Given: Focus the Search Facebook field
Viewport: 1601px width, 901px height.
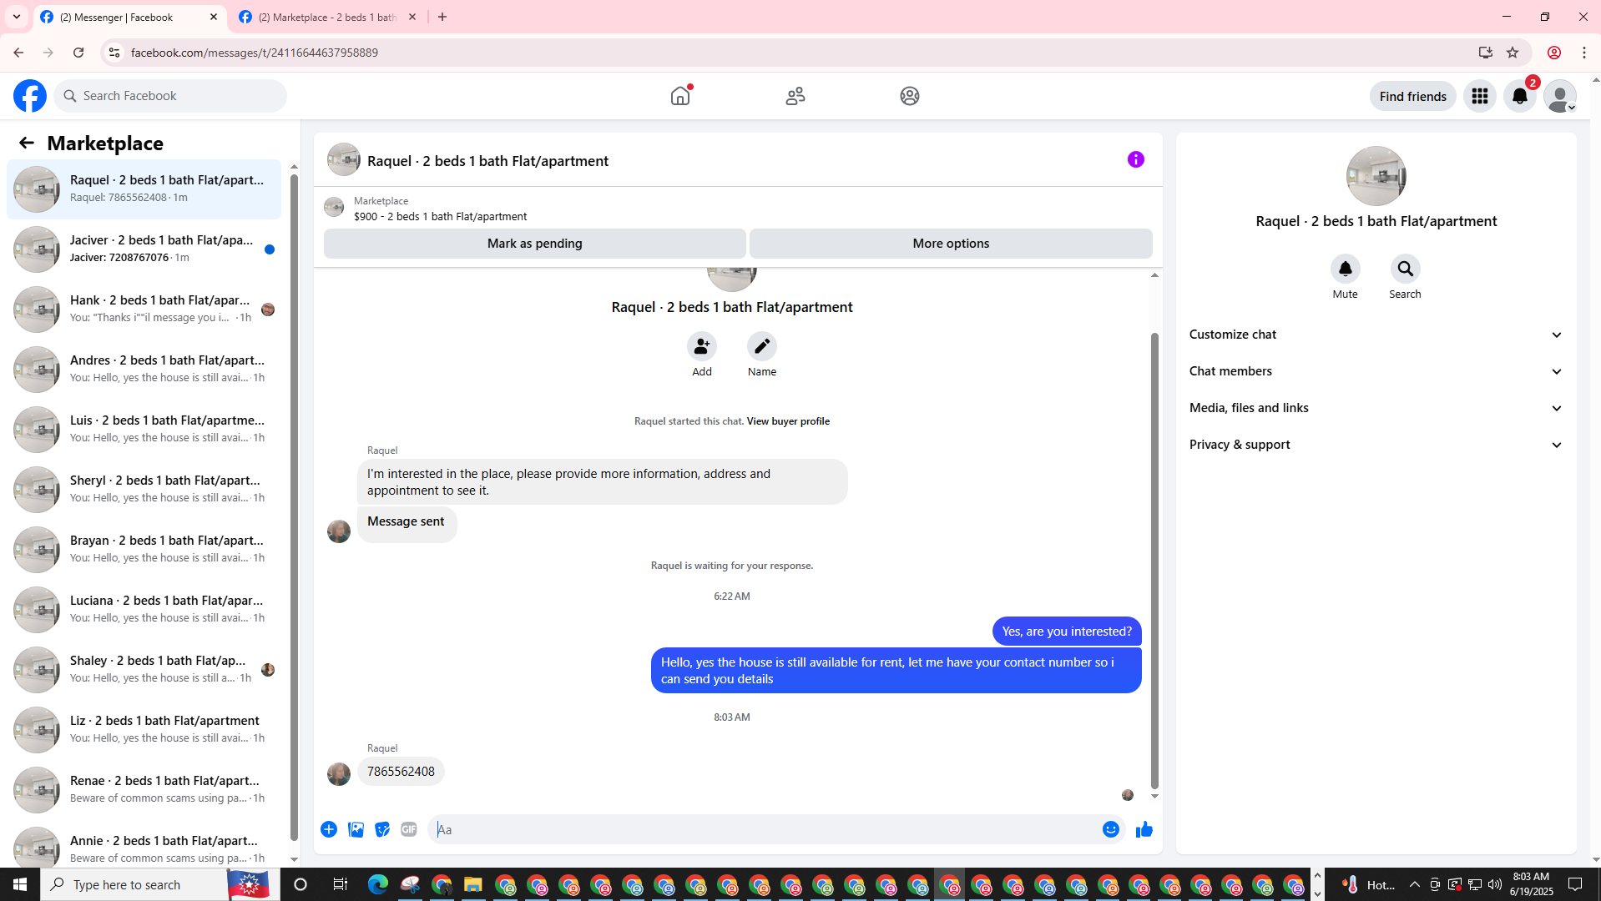Looking at the screenshot, I should pos(171,96).
